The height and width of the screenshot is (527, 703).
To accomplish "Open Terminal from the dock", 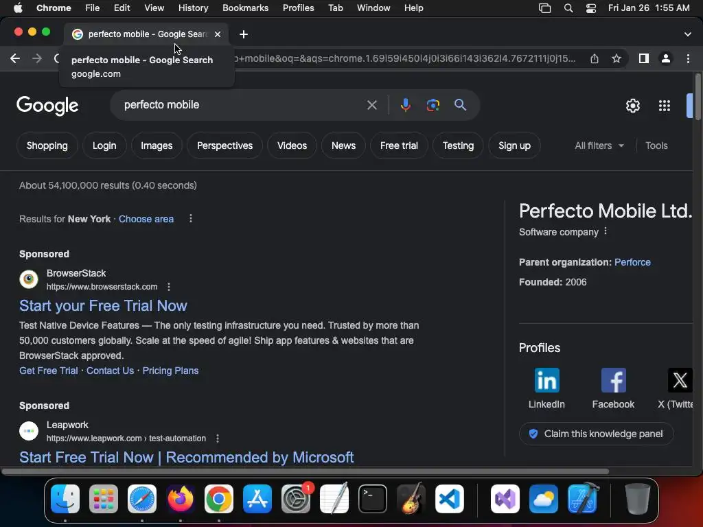I will pos(373,498).
